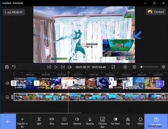Screen dimensions: 168x129
Task: Click 00:02:00 on the timeline ruler
Action: click(x=110, y=75)
